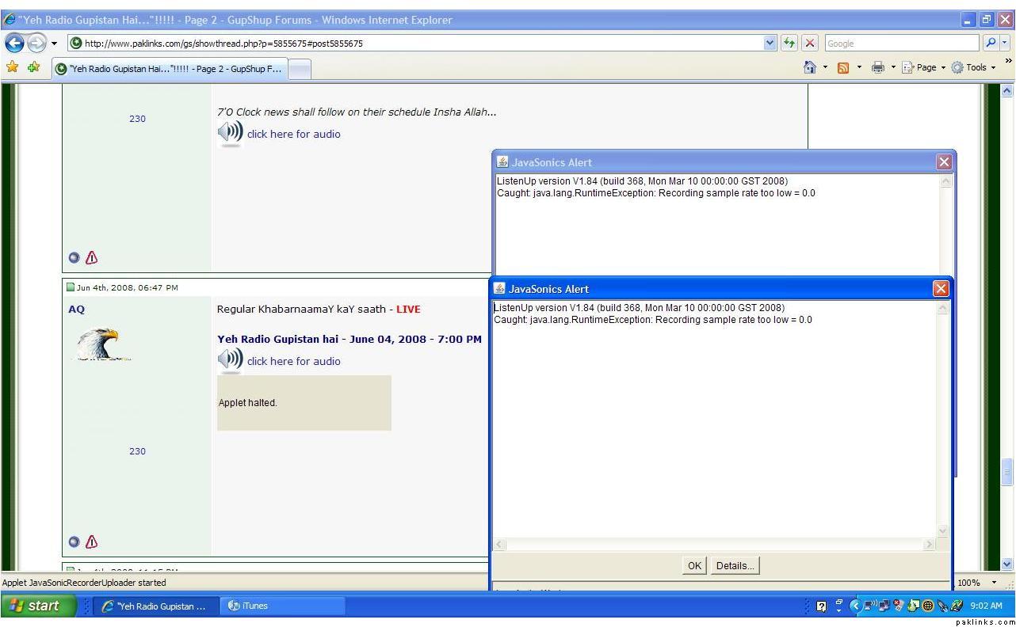1016x627 pixels.
Task: Click the speaker audio icon in AQ's post
Action: [230, 360]
